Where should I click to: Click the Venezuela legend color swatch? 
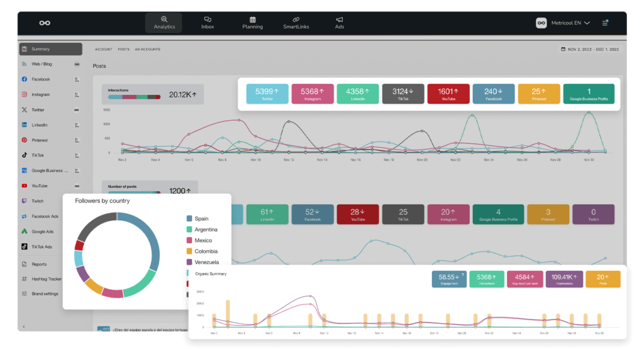coord(189,262)
